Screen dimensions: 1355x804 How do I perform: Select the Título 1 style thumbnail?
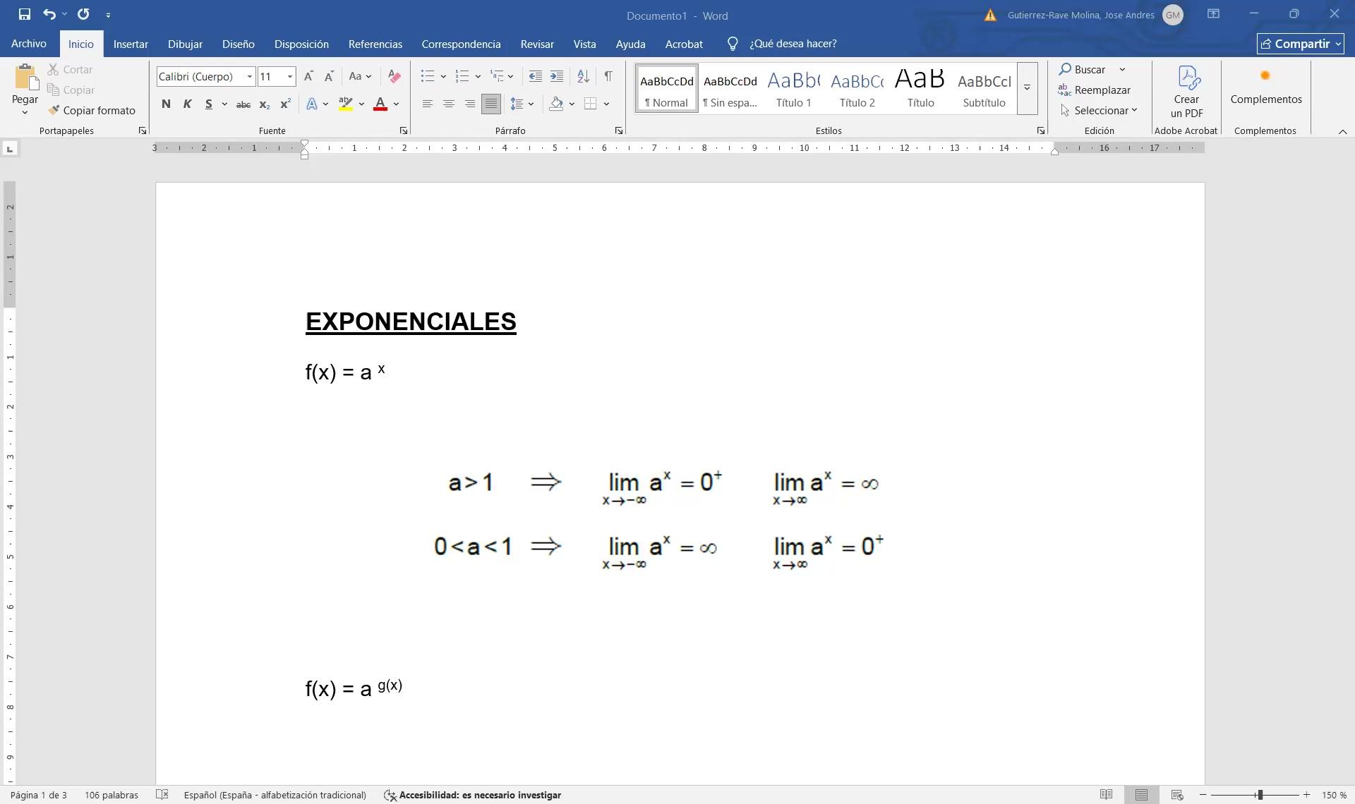[x=793, y=88]
